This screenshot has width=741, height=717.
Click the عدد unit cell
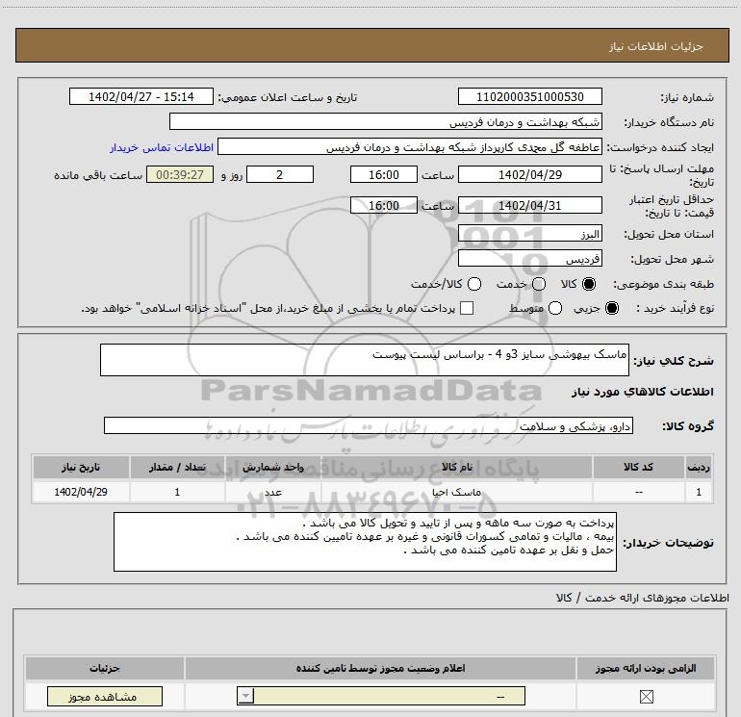(273, 492)
